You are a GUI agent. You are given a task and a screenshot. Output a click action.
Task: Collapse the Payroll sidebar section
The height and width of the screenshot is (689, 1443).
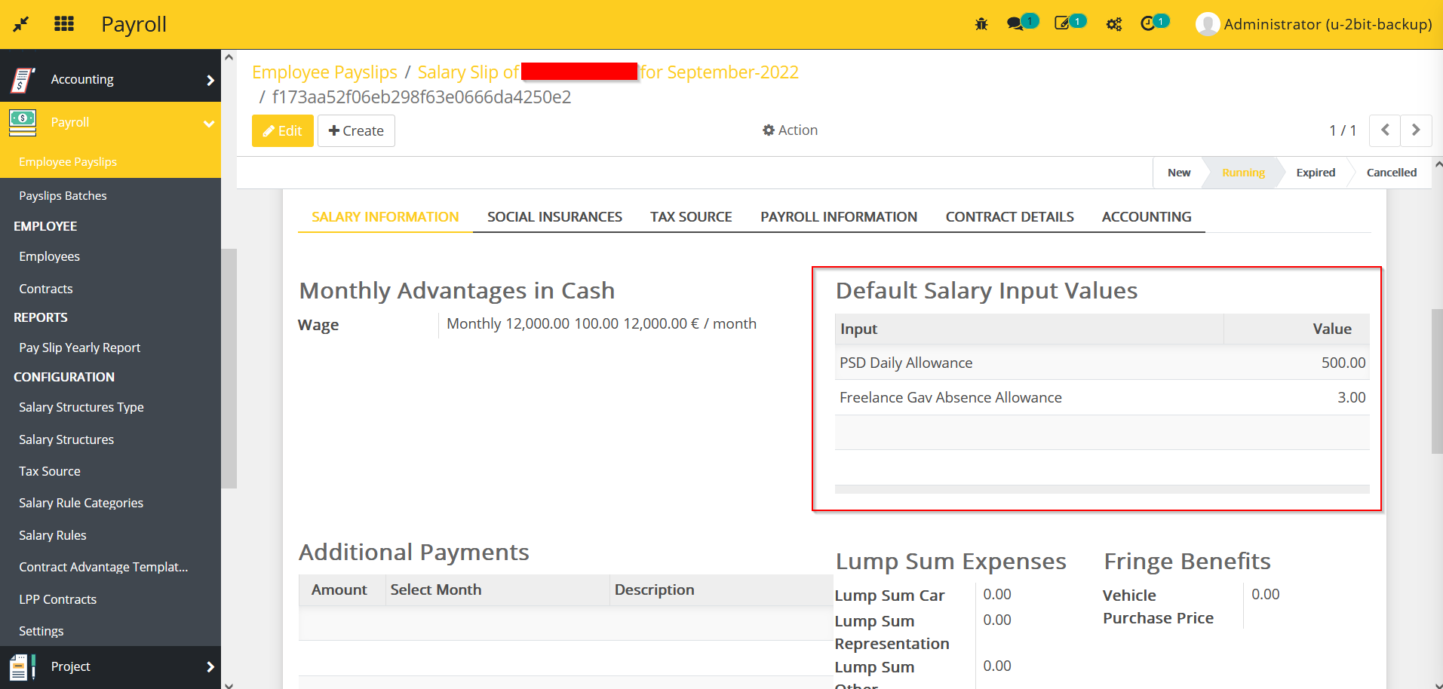coord(209,124)
